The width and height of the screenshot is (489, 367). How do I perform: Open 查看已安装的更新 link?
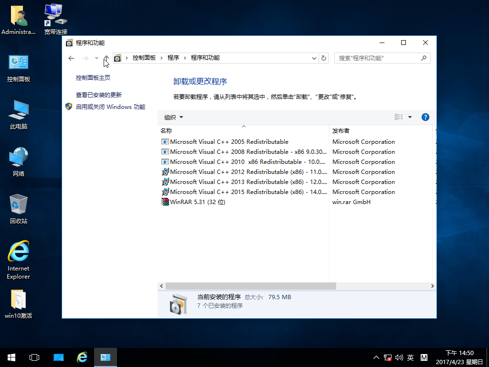[98, 95]
